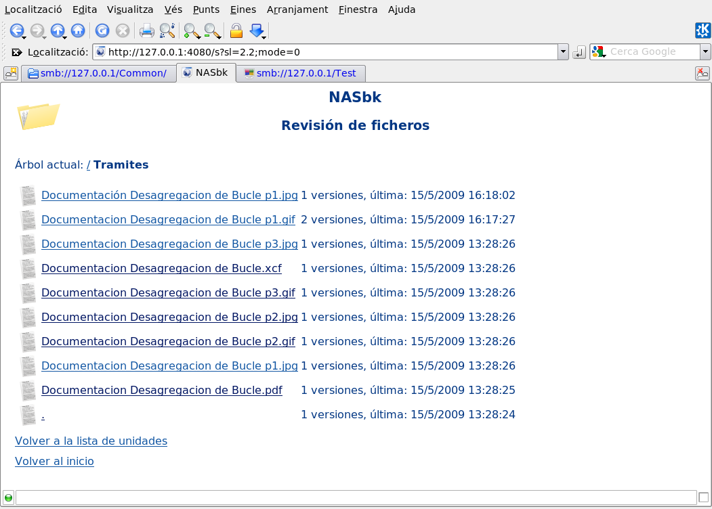The height and width of the screenshot is (509, 712).
Task: Click the yellow folder icon beside NASbk title
Action: point(38,116)
